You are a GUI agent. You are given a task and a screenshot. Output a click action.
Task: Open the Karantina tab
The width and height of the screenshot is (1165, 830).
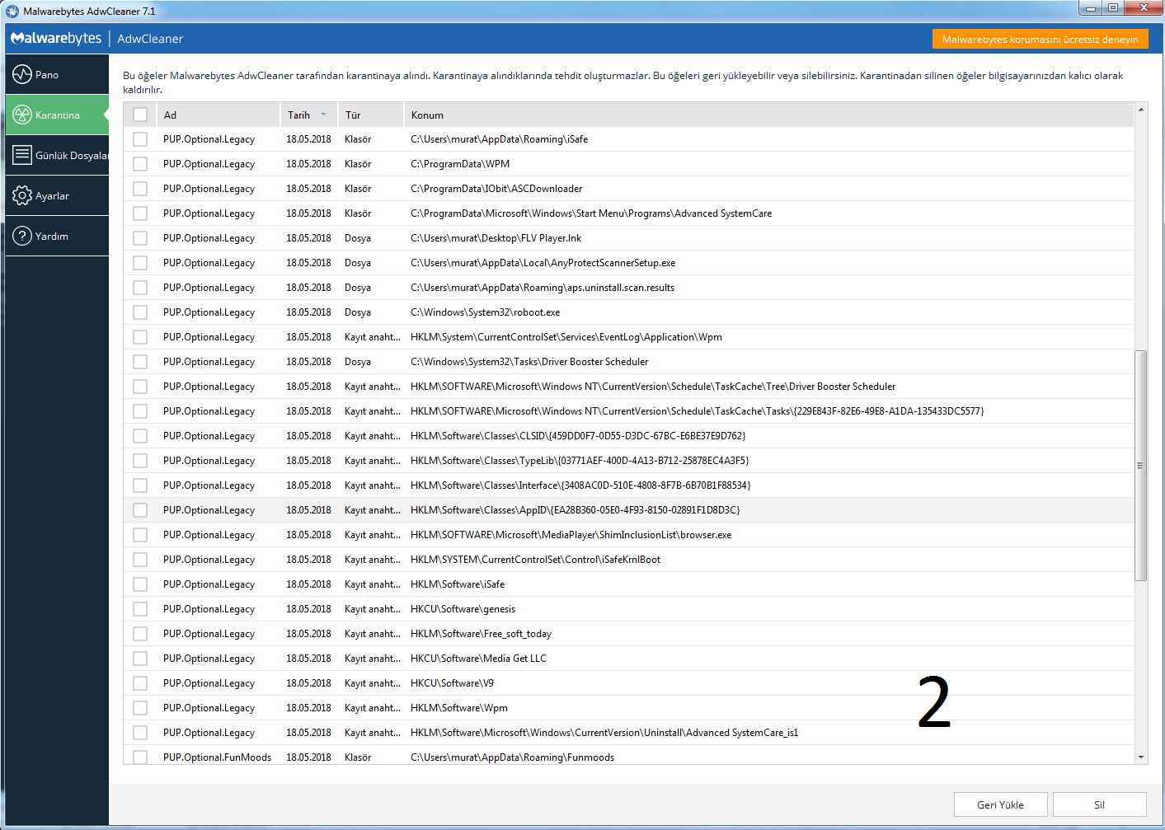pos(57,115)
